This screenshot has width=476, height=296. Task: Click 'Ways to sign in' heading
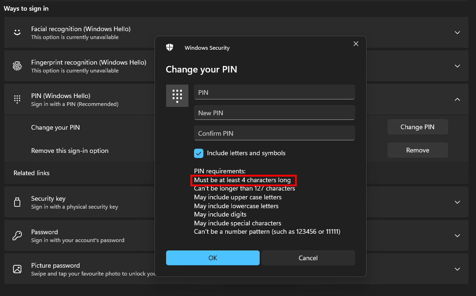(26, 8)
